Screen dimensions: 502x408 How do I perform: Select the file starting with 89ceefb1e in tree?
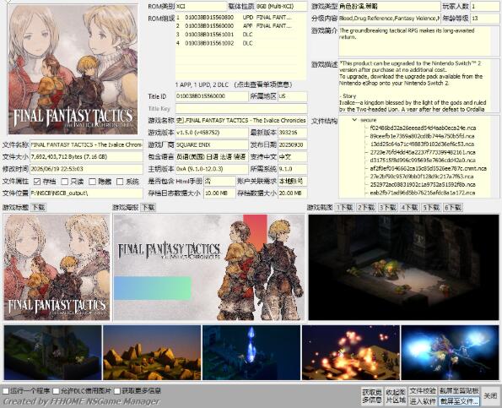point(422,136)
